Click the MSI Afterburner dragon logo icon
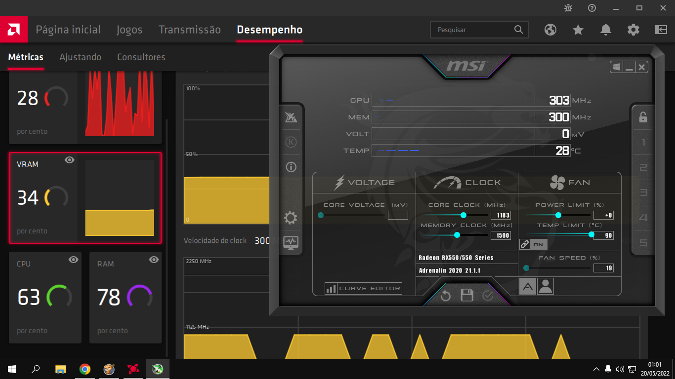Screen dimensions: 675x379 tap(291, 117)
